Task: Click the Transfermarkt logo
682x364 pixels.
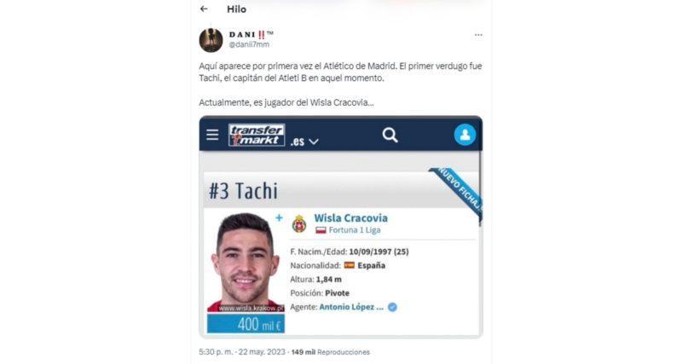Action: coord(257,136)
